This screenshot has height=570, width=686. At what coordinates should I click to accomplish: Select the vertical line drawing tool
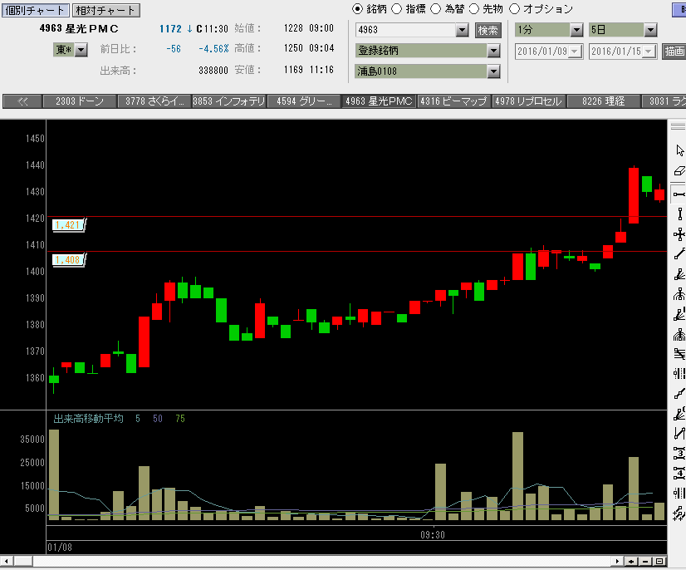pos(679,214)
